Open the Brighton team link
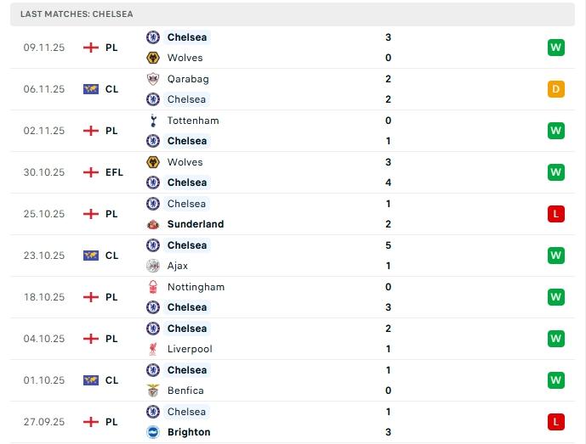 (189, 432)
